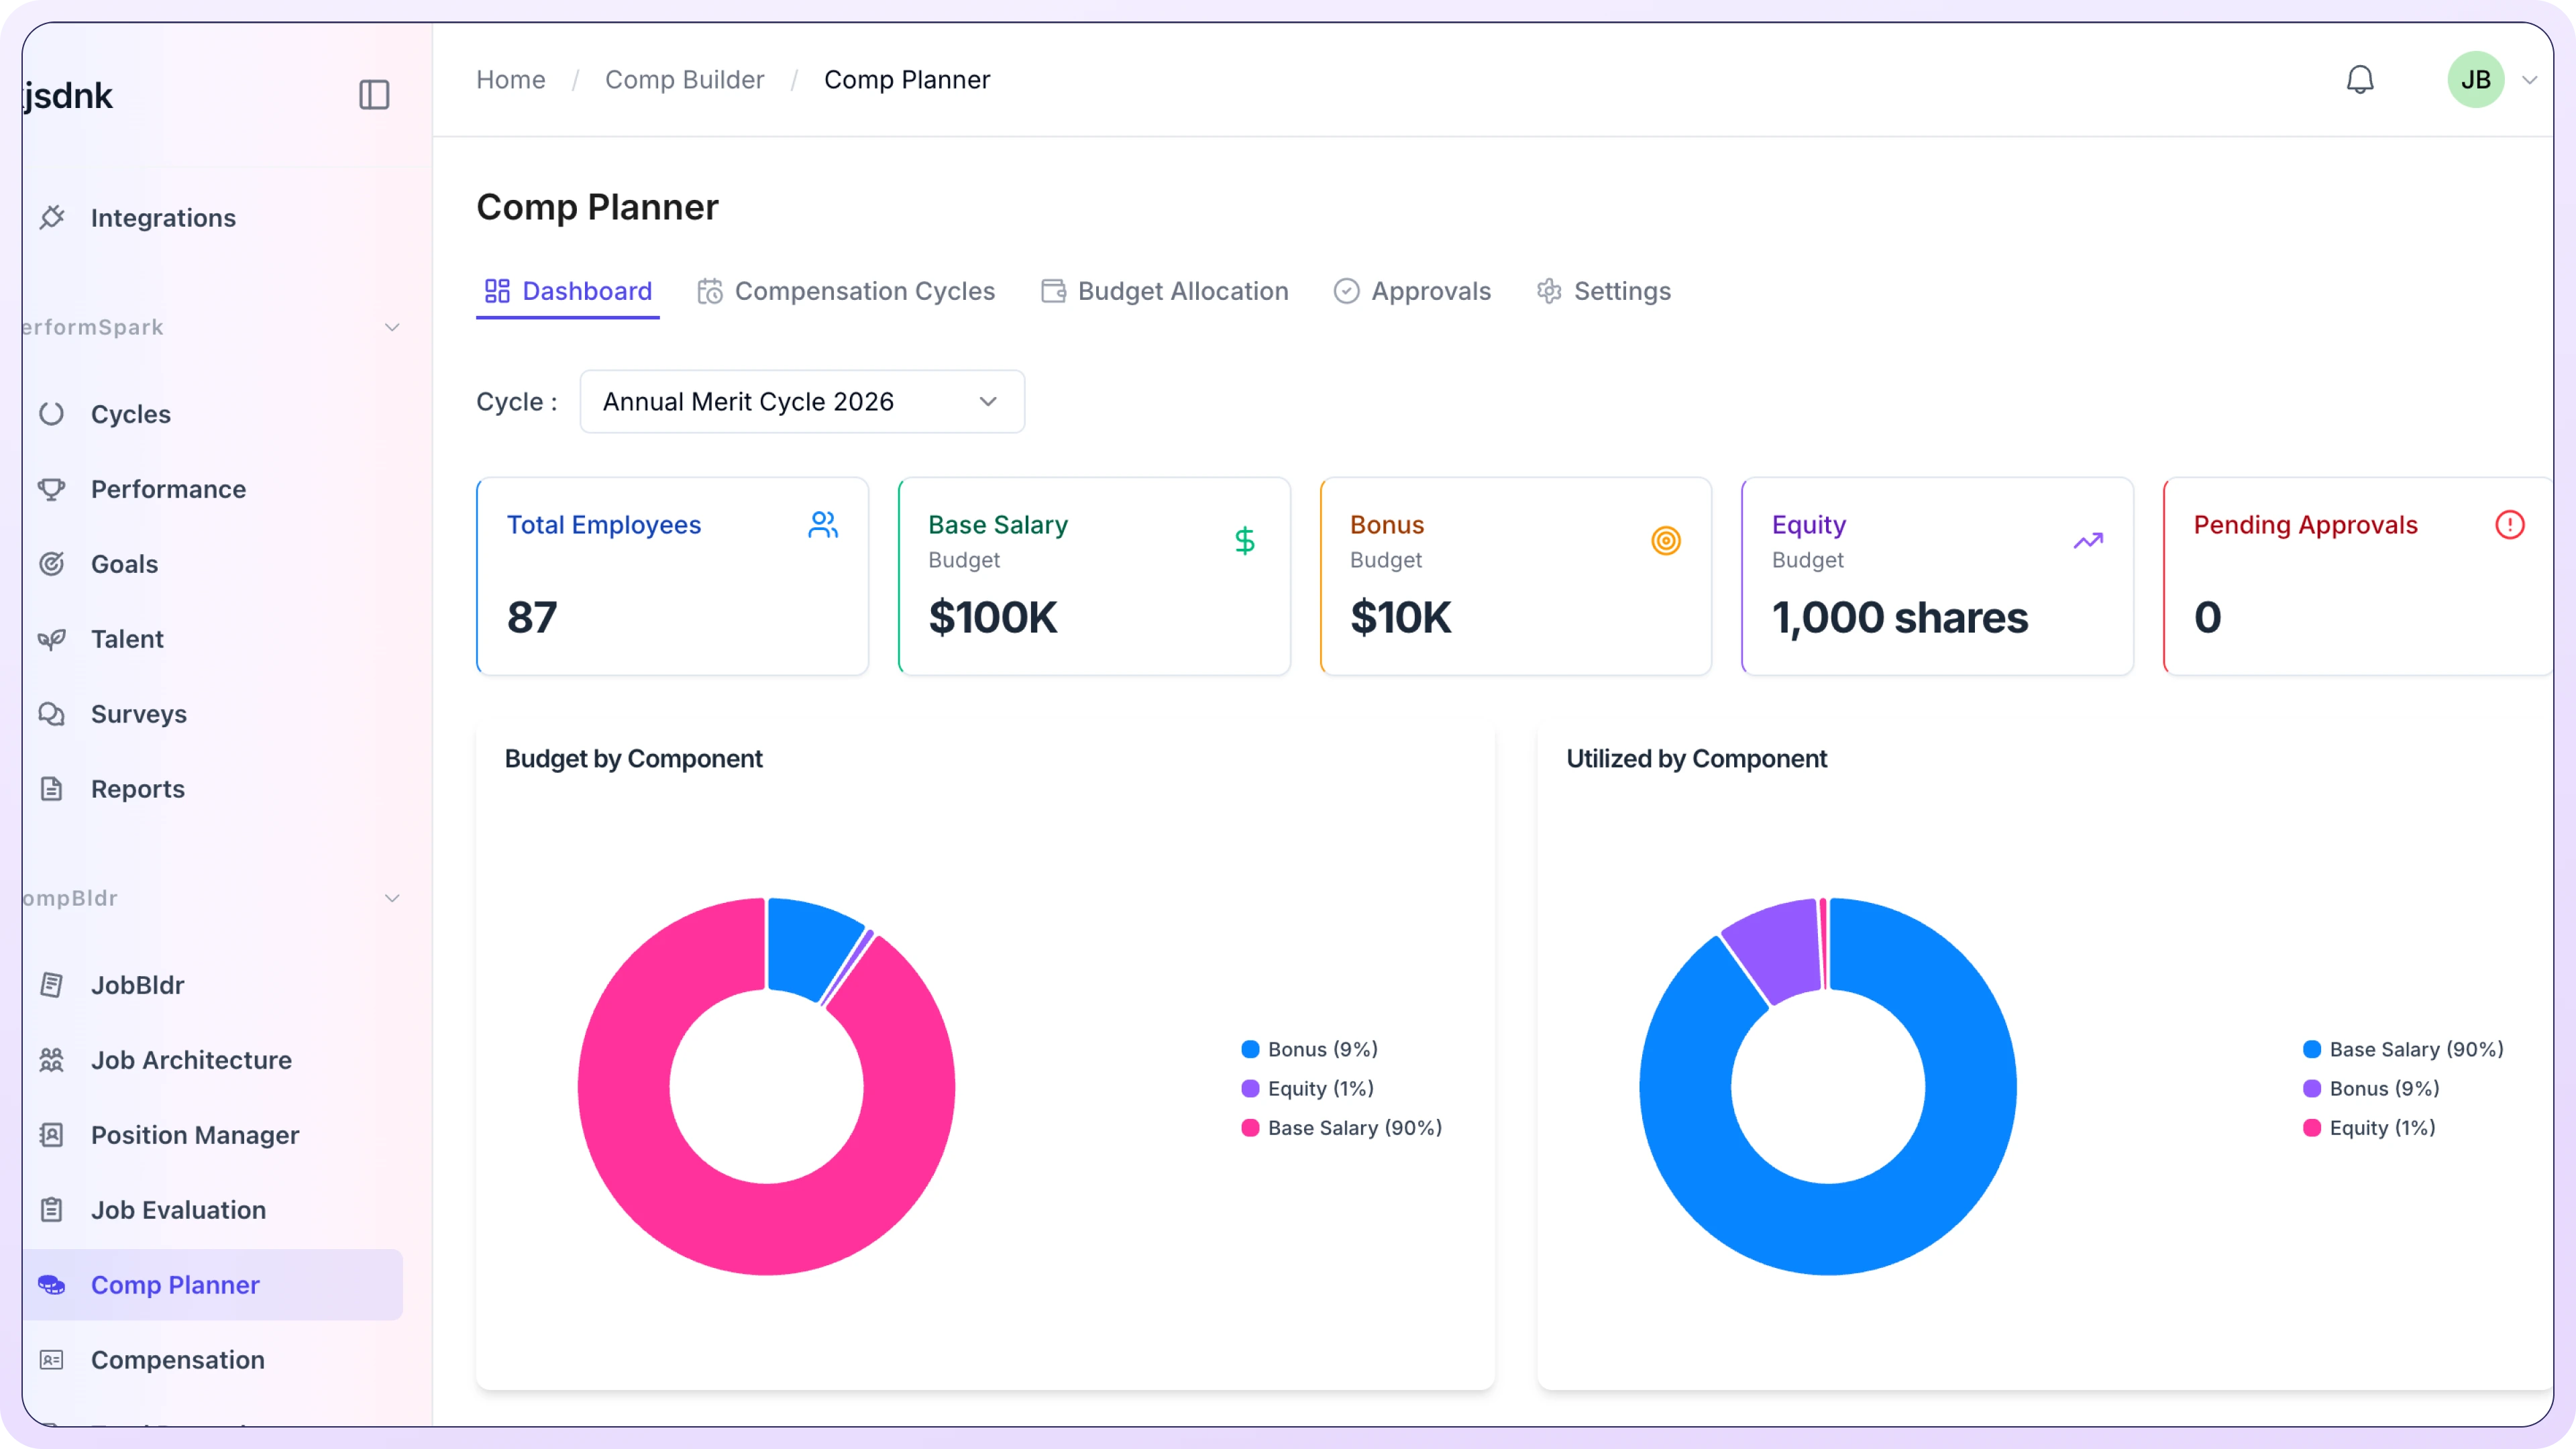This screenshot has height=1449, width=2576.
Task: Click the Goals target icon in sidebar
Action: (x=52, y=564)
